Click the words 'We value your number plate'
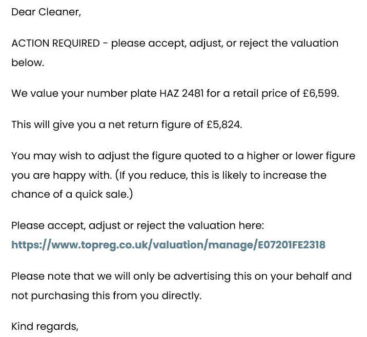The height and width of the screenshot is (337, 367). click(84, 94)
